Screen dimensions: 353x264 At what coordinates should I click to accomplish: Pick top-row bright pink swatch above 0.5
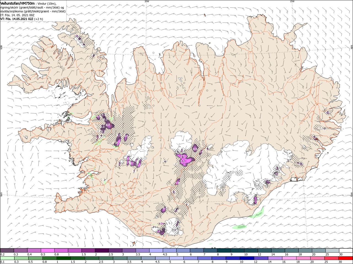(47, 251)
